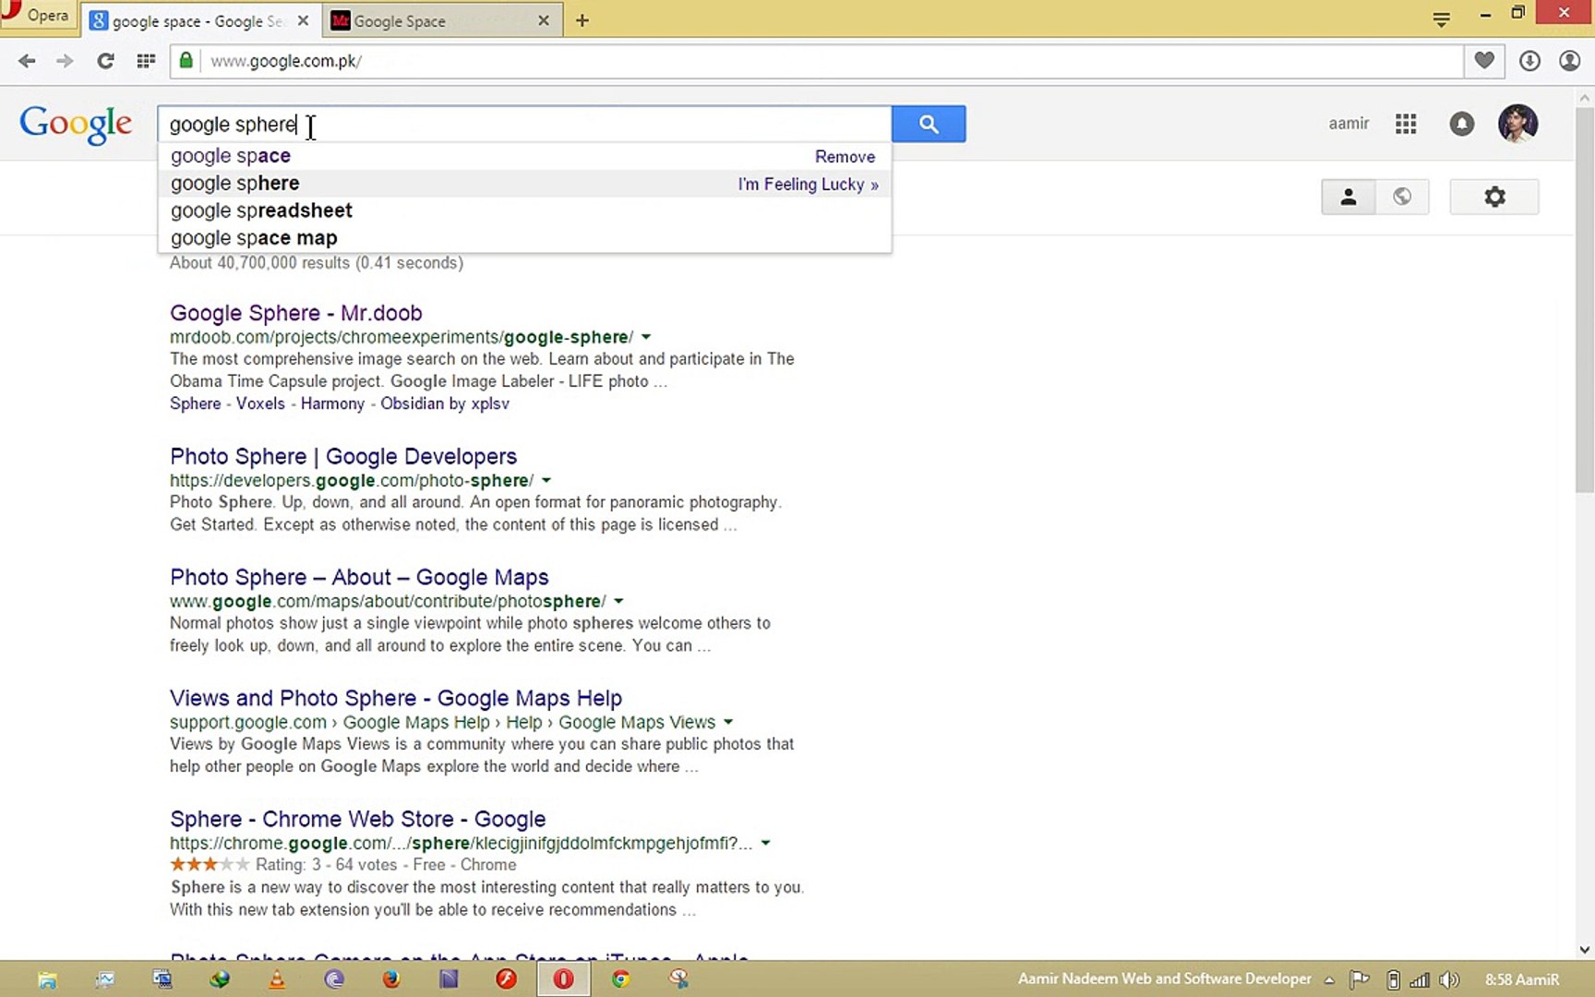1595x997 pixels.
Task: Click the scrollbar up arrow
Action: click(x=1585, y=96)
